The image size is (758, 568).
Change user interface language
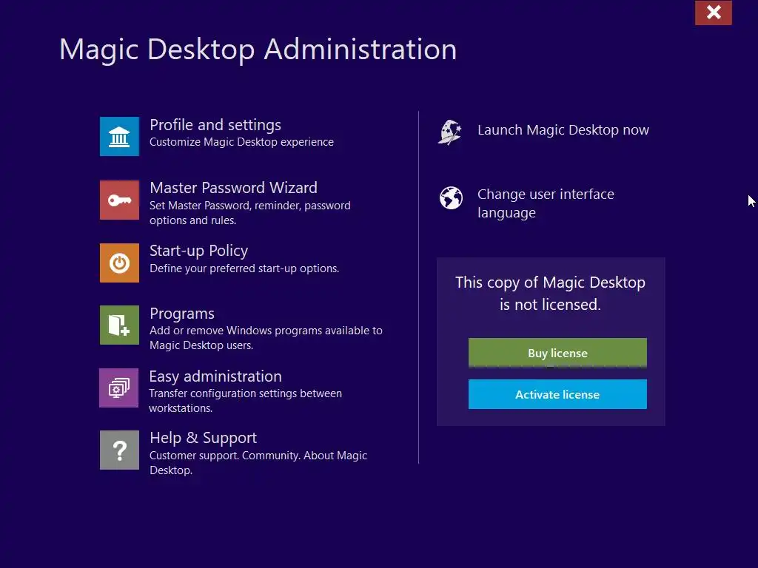point(546,203)
